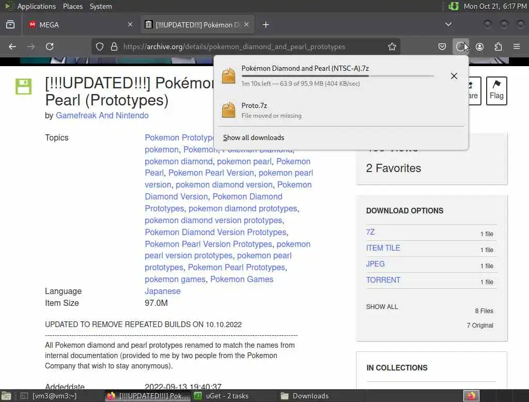Click the show desktop icon in taskbar

tap(6, 396)
